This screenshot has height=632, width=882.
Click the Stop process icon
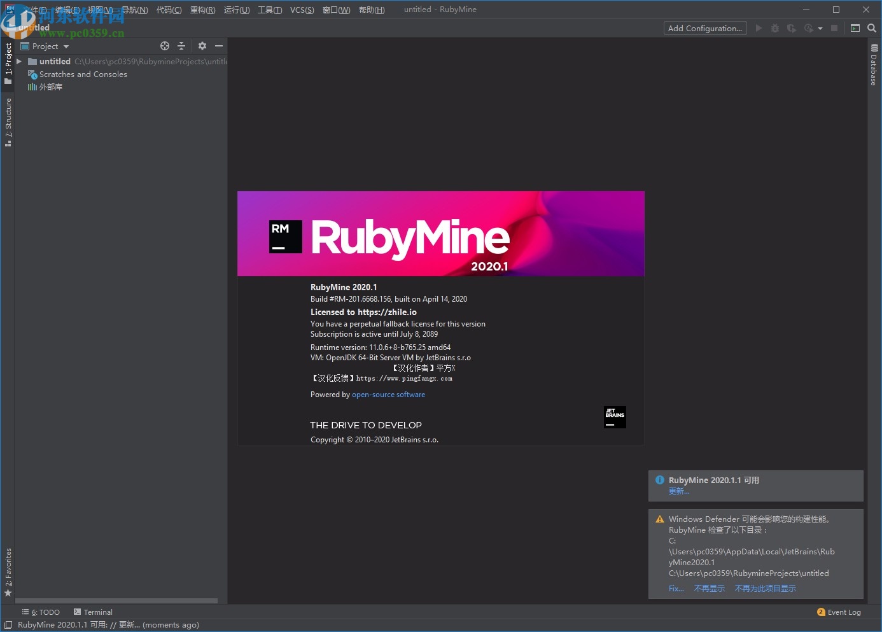click(834, 28)
